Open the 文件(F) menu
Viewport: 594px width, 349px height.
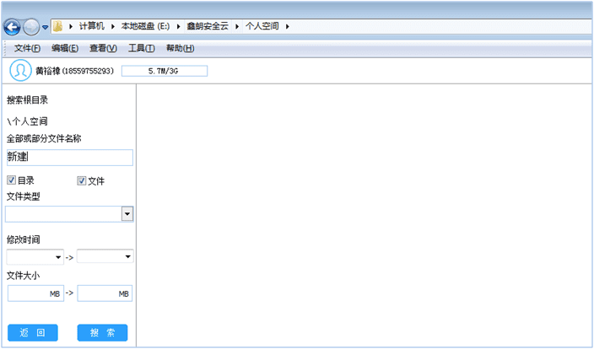coord(27,48)
